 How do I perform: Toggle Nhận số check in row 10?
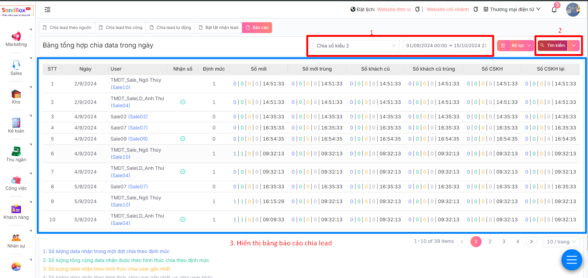pos(183,219)
